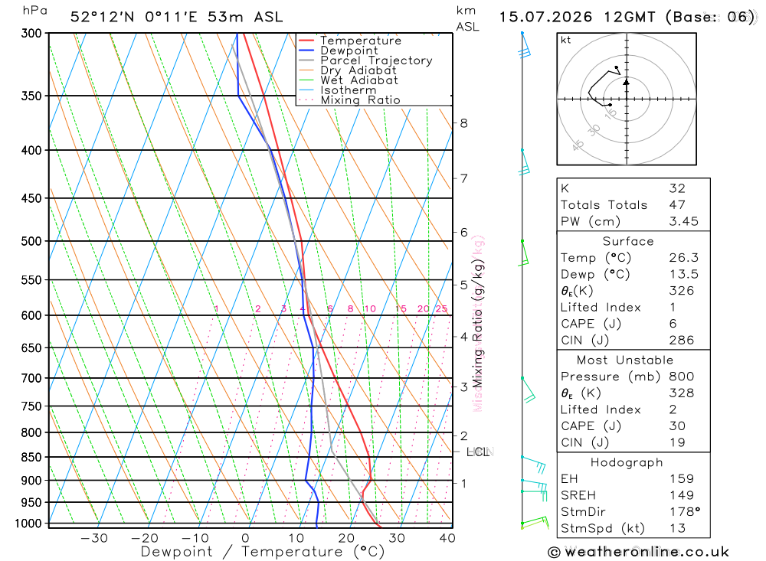Click the SREH value 149

click(682, 496)
